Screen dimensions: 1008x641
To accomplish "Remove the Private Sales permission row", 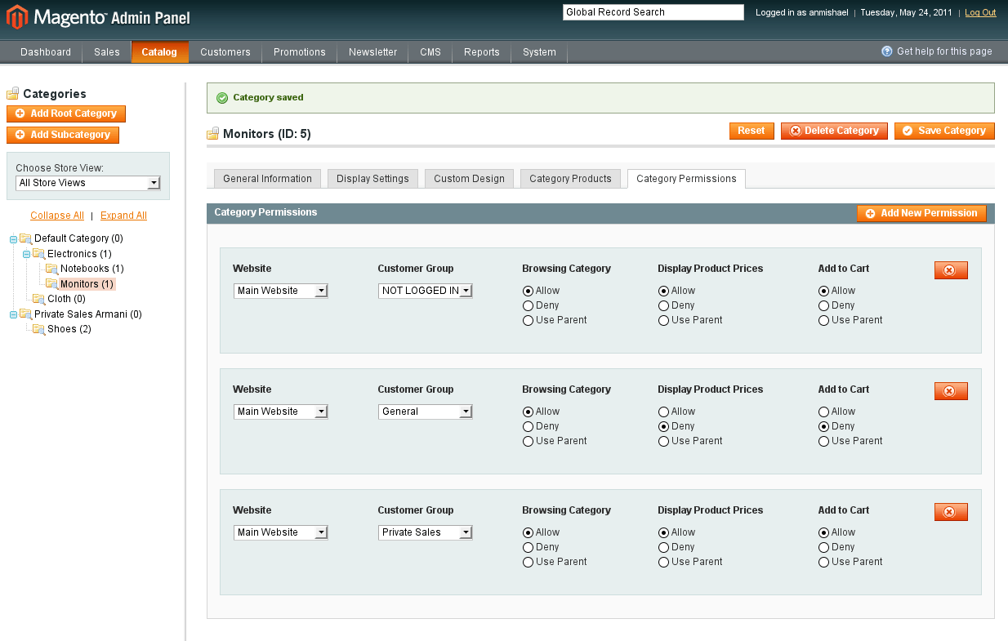I will tap(951, 512).
